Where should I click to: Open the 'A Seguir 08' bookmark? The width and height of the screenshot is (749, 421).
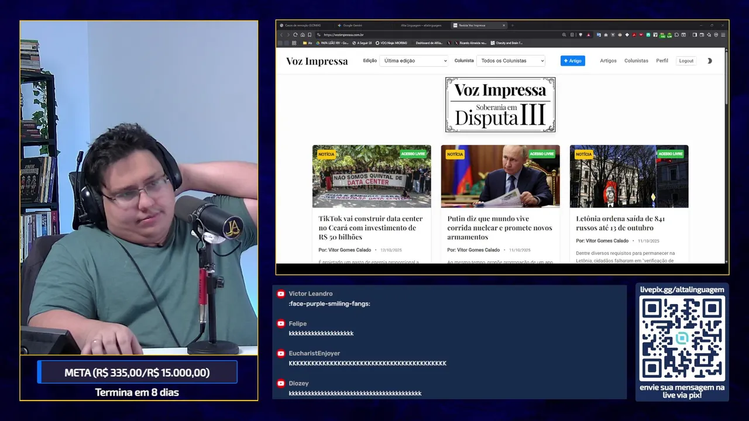click(x=362, y=43)
